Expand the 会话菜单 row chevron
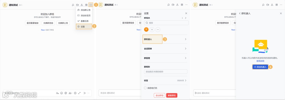Image resolution: width=285 pixels, height=100 pixels. point(186,49)
